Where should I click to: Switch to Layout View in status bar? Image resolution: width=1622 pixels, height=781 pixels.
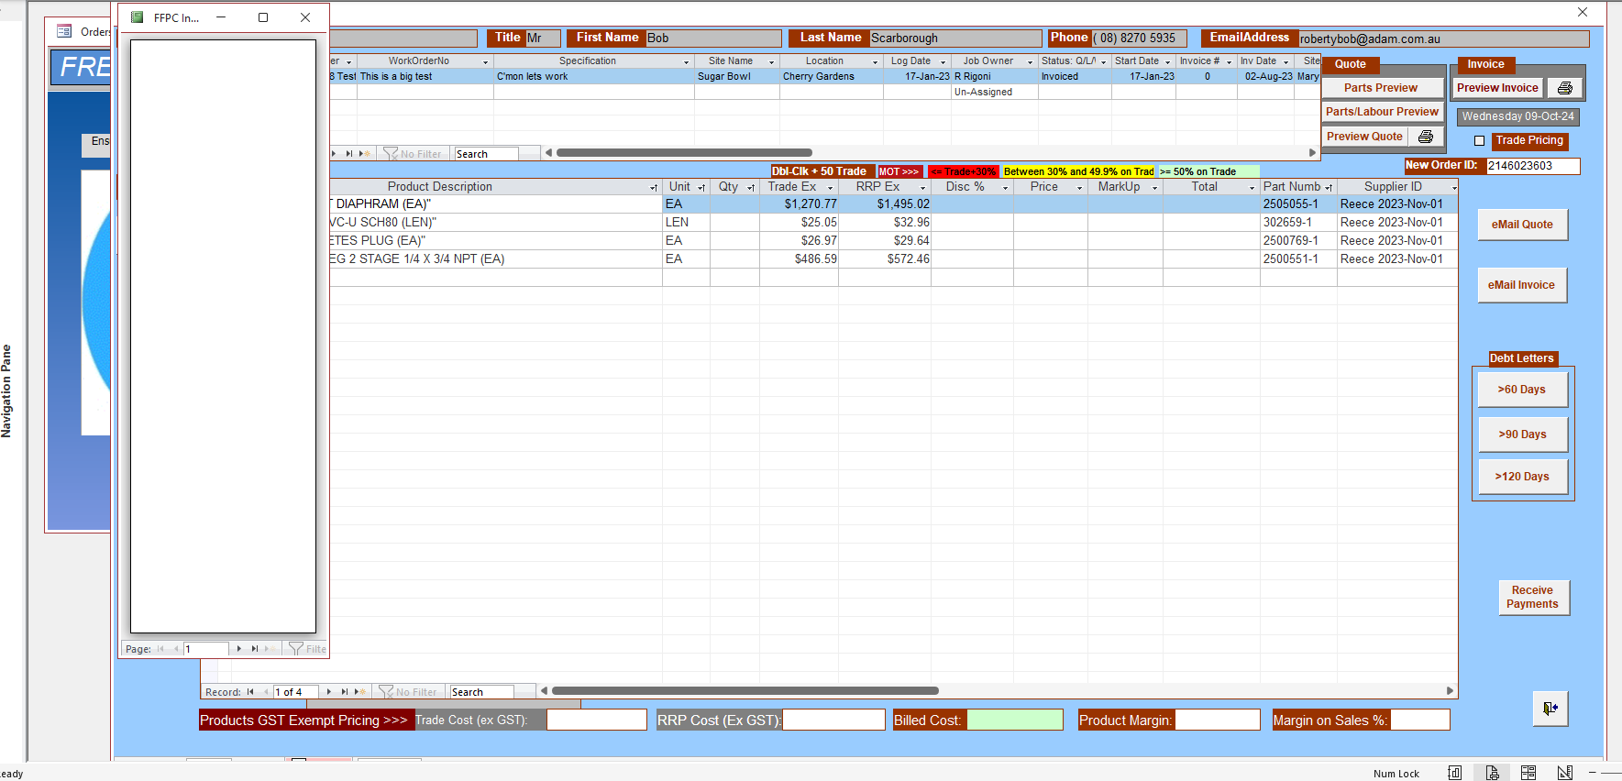tap(1528, 773)
